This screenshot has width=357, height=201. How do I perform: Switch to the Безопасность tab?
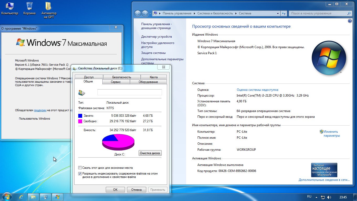click(122, 77)
